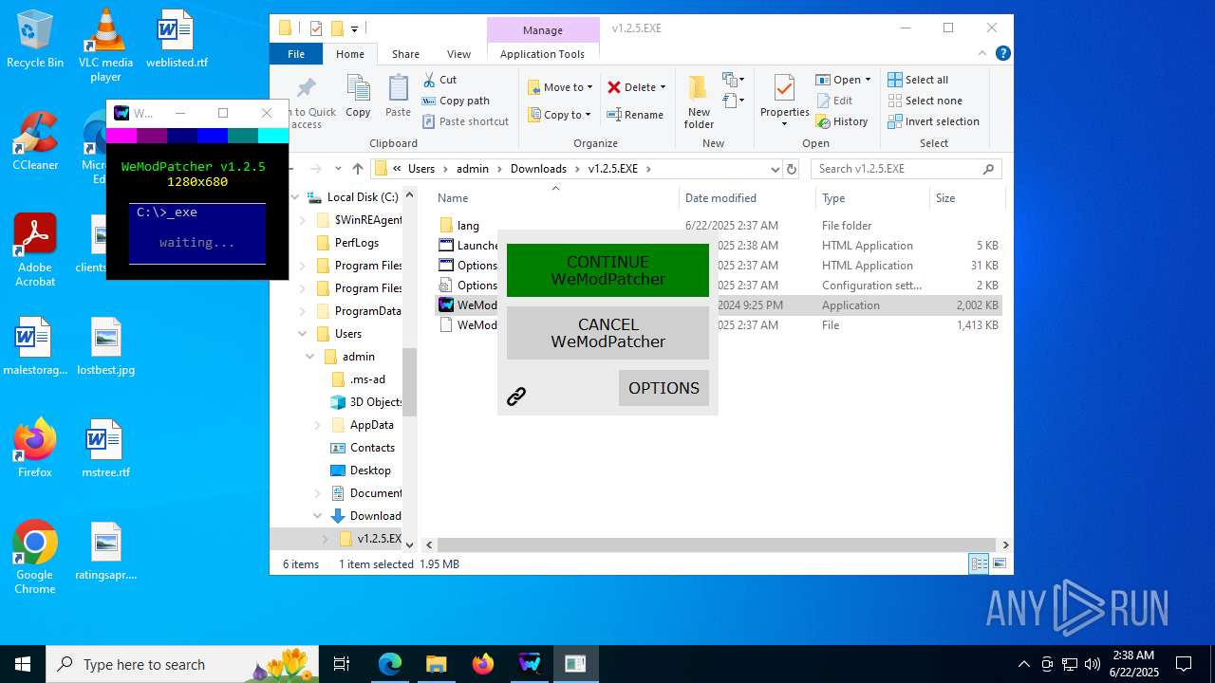Click Downloads in the address breadcrumb
The image size is (1215, 683).
[x=538, y=169]
